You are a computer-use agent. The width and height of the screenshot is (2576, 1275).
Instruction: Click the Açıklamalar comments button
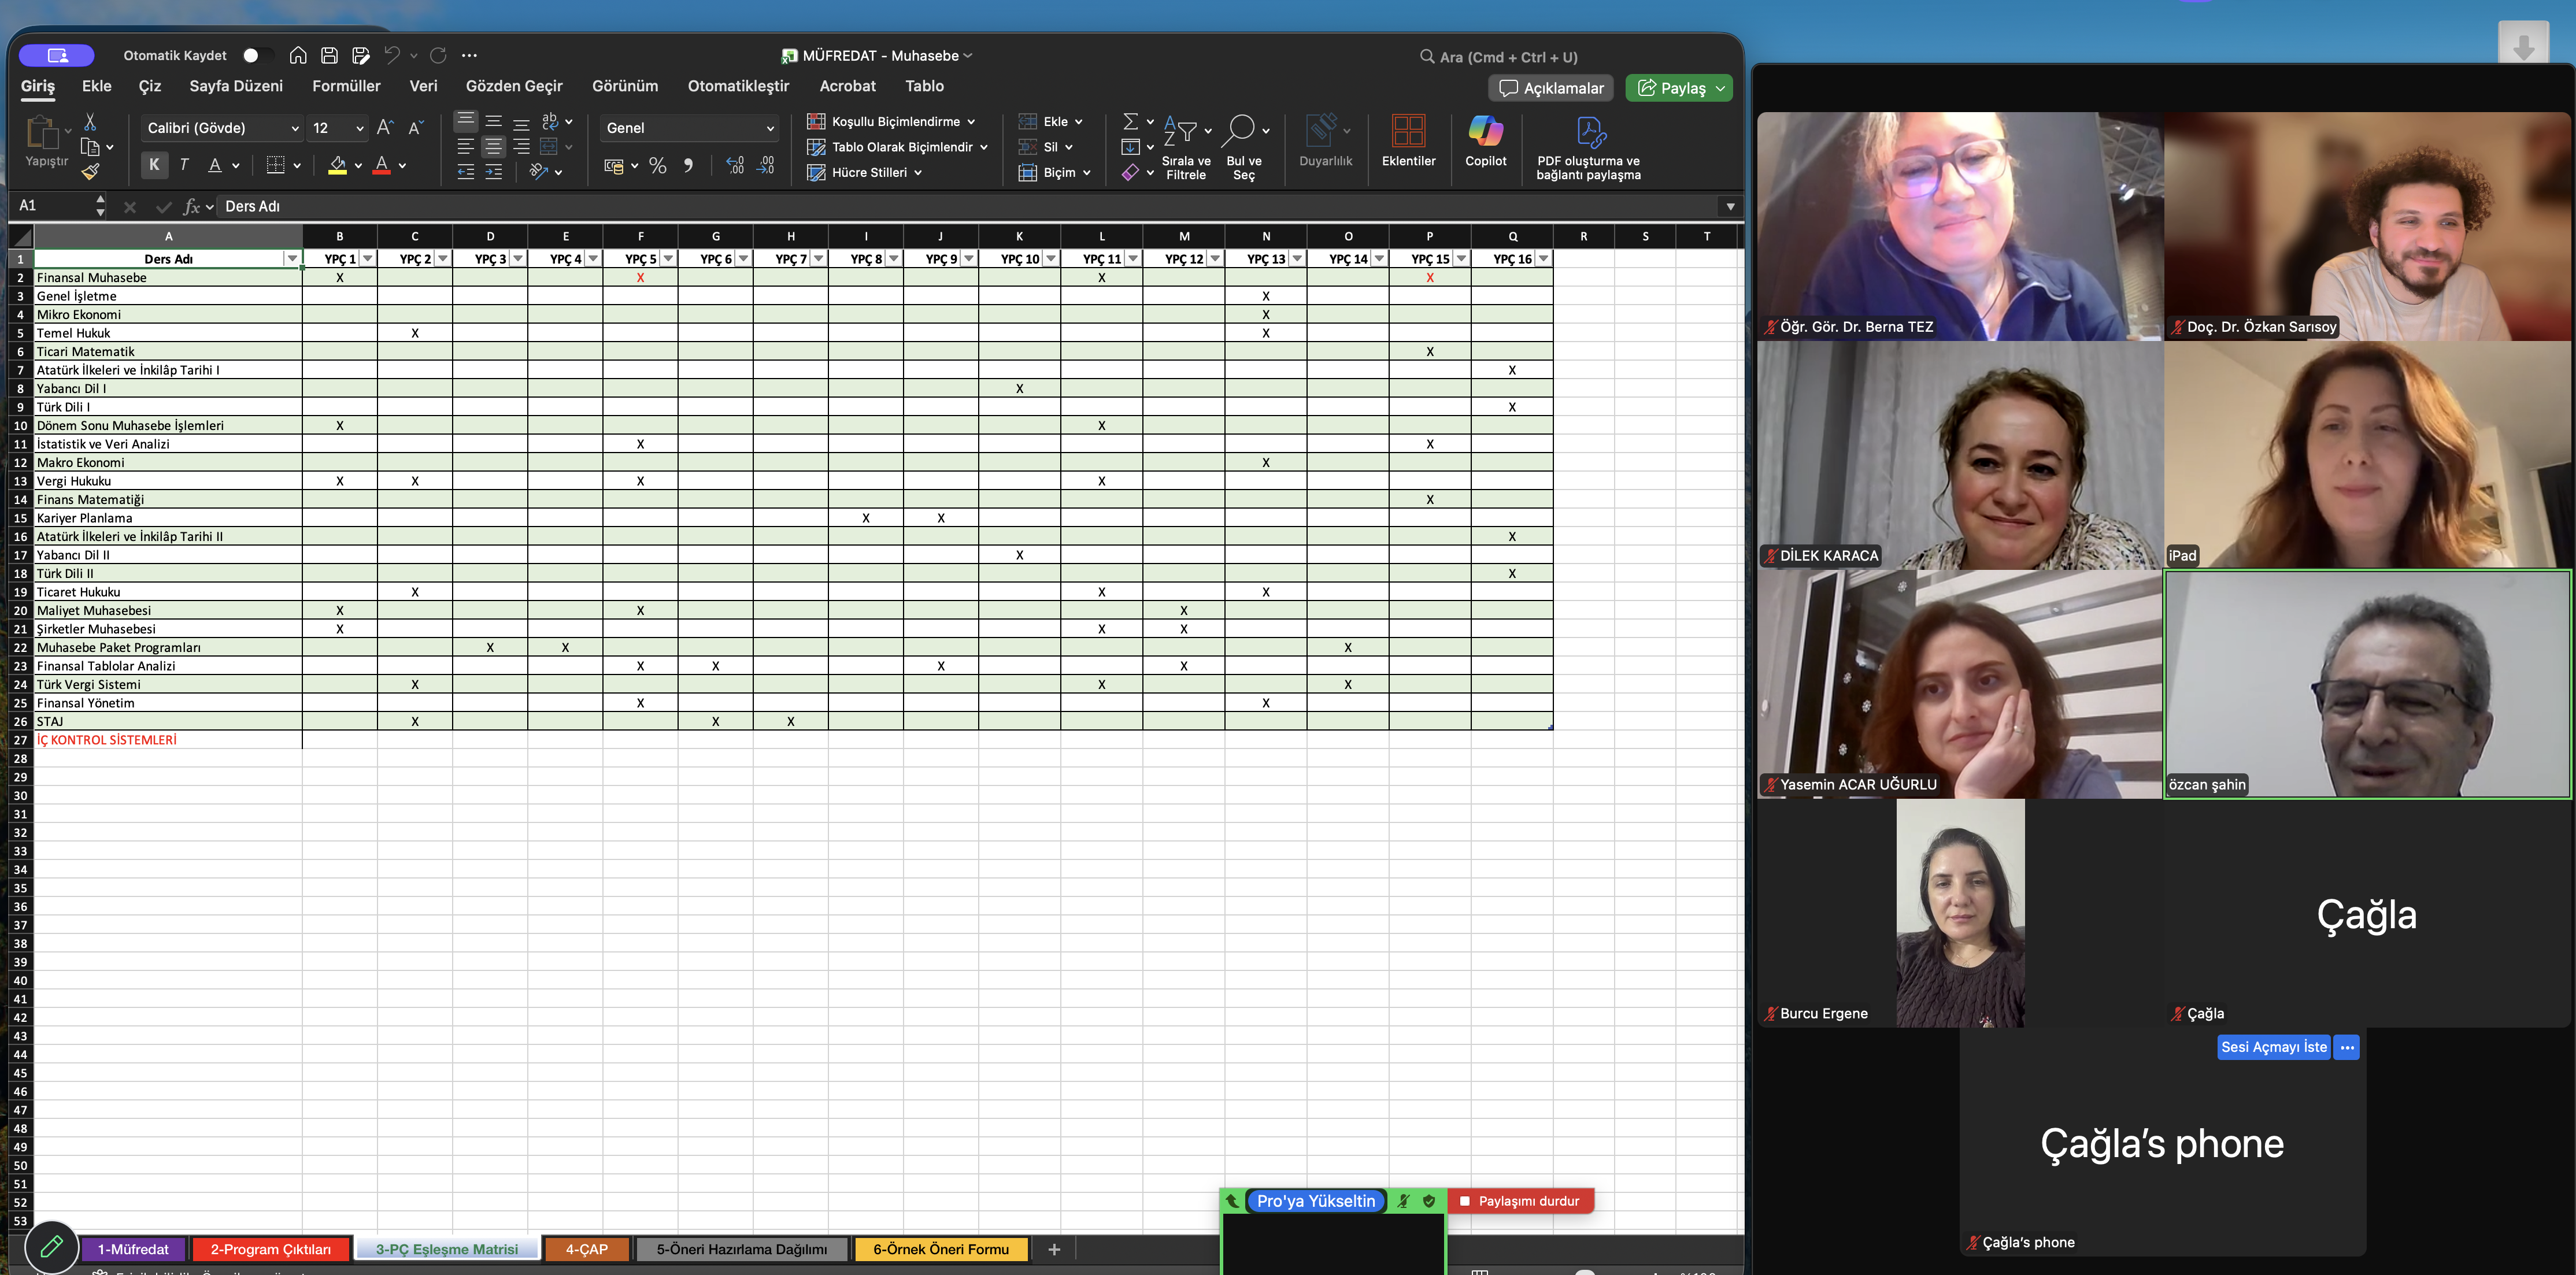[x=1551, y=88]
